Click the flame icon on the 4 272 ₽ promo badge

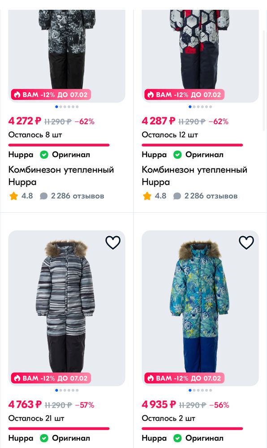(17, 95)
